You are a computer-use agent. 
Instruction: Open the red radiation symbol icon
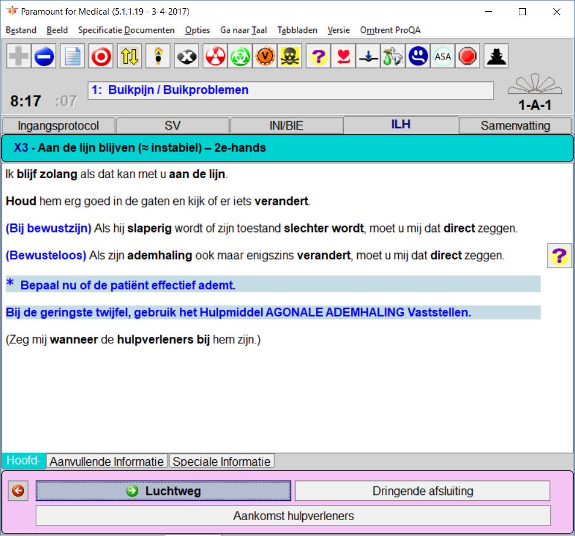[215, 56]
